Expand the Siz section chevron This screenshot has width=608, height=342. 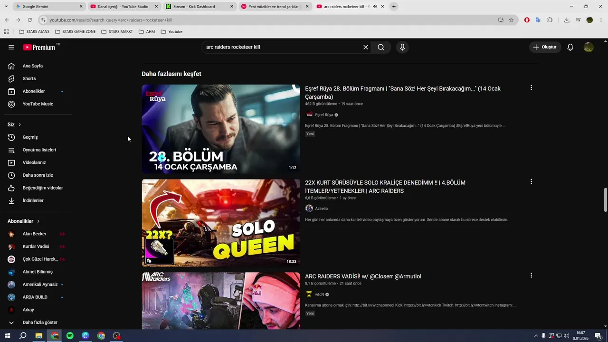click(x=19, y=124)
